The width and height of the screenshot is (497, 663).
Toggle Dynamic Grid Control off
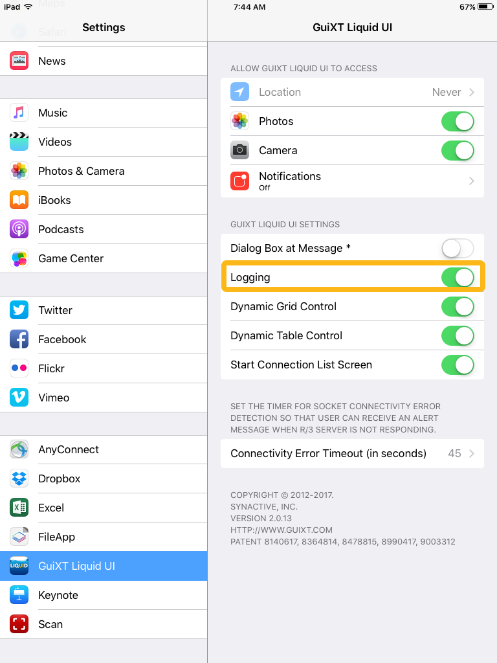tap(458, 306)
